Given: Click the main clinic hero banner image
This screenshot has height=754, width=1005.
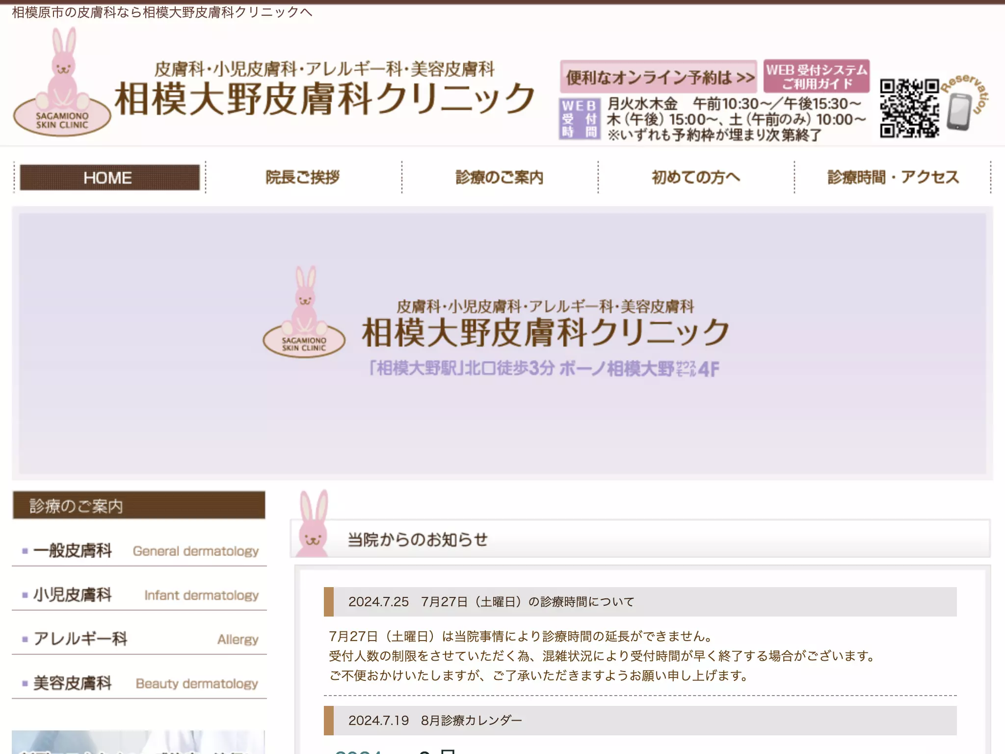Looking at the screenshot, I should coord(502,343).
